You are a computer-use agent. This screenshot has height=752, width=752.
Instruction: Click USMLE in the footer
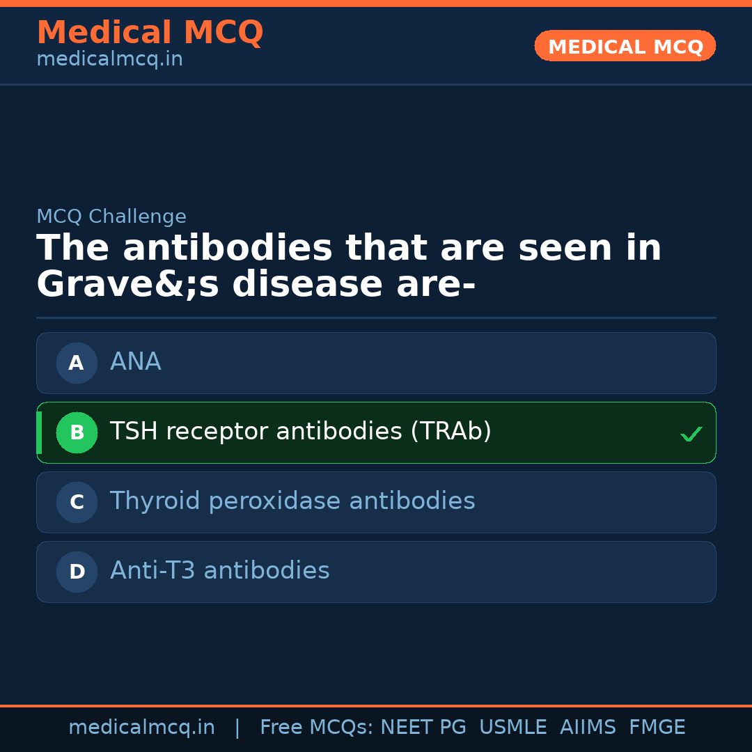(512, 728)
